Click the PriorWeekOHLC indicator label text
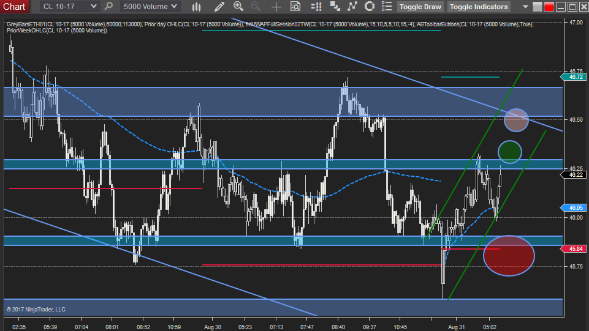The height and width of the screenshot is (331, 589). [57, 31]
